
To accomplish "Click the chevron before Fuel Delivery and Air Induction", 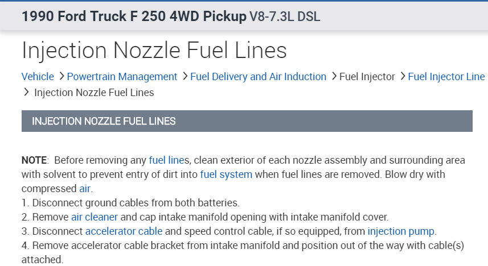I will (185, 76).
